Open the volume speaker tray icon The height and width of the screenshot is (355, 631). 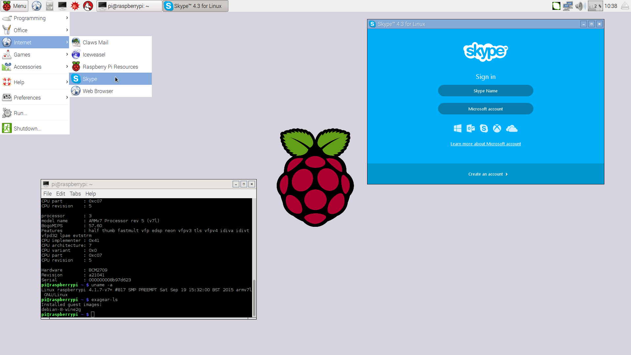click(x=580, y=6)
